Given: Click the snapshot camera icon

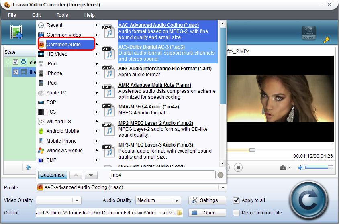Looking at the screenshot, I should click(283, 168).
